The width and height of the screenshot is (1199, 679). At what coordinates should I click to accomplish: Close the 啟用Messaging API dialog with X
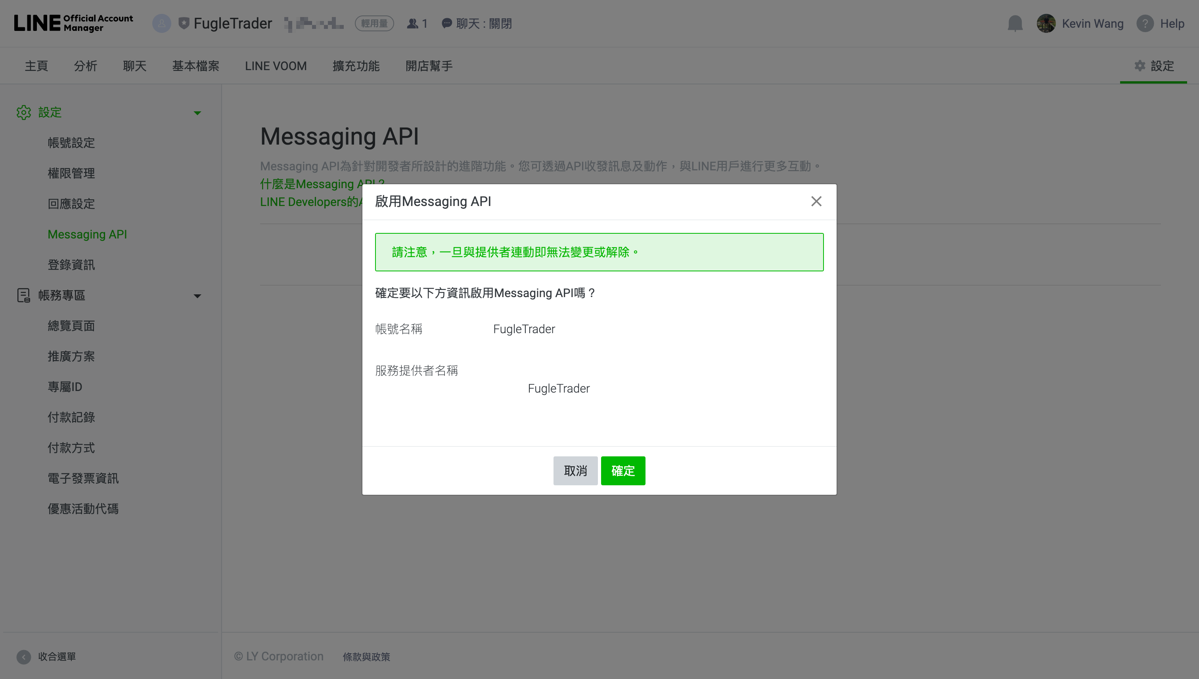point(816,202)
